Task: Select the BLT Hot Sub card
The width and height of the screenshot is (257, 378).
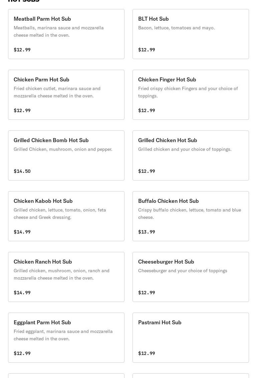Action: pos(191,34)
